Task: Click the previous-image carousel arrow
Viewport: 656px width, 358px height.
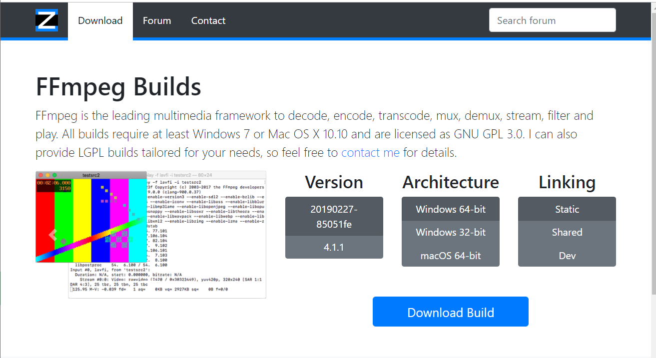Action: 52,235
